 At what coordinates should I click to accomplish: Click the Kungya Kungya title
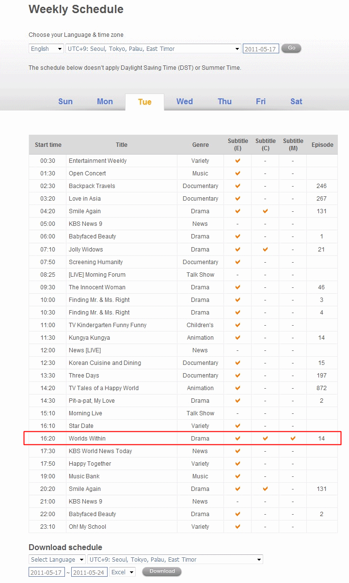point(89,338)
